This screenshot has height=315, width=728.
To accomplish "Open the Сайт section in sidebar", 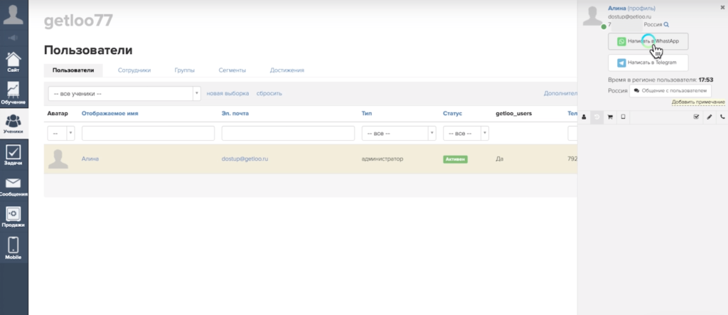I will click(14, 61).
